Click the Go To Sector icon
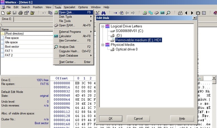 [121, 13]
